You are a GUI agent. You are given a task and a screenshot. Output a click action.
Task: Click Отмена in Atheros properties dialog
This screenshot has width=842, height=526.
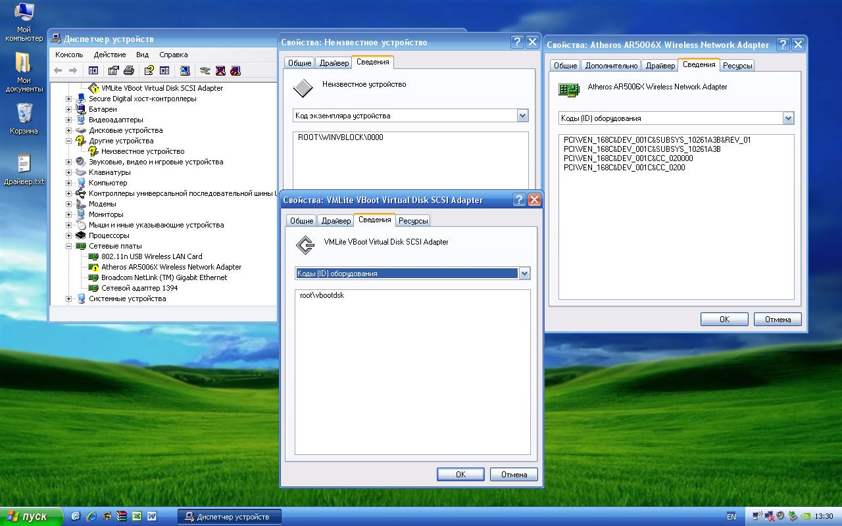(x=778, y=319)
